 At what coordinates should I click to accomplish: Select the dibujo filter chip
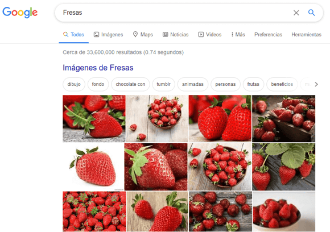pos(74,84)
